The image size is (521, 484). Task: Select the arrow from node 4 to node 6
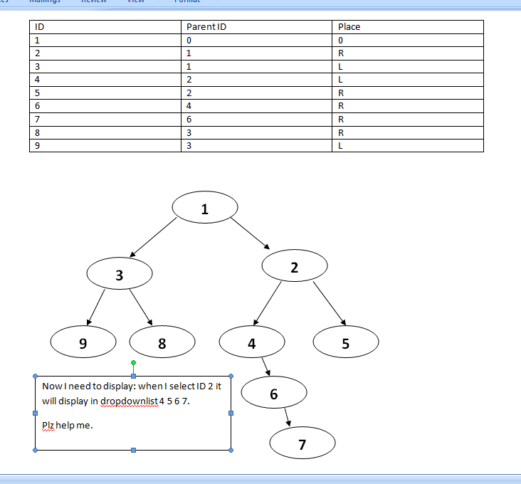(x=265, y=367)
